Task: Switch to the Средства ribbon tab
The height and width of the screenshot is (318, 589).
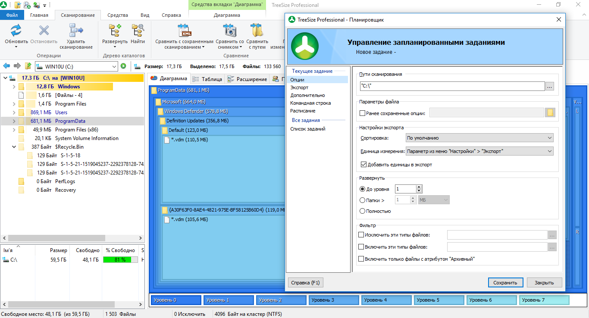Action: (x=118, y=15)
